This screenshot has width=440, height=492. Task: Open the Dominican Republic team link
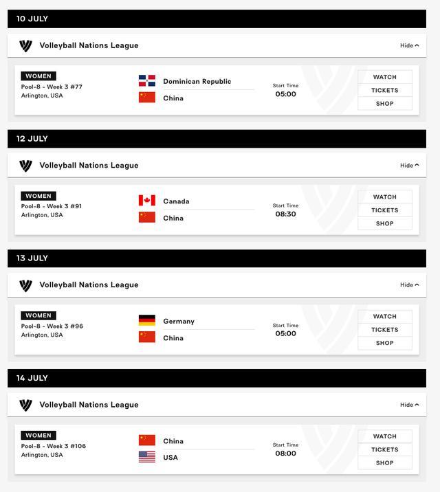point(197,81)
